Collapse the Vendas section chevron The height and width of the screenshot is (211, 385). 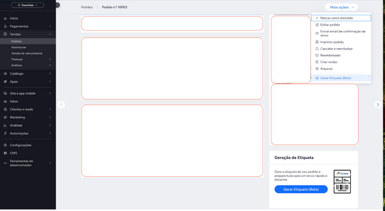(x=50, y=34)
